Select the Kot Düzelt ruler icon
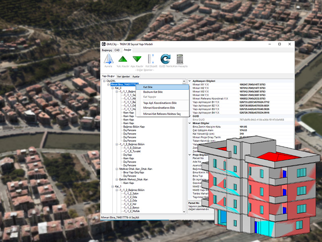Viewport: 322px width, 242px height. click(151, 59)
